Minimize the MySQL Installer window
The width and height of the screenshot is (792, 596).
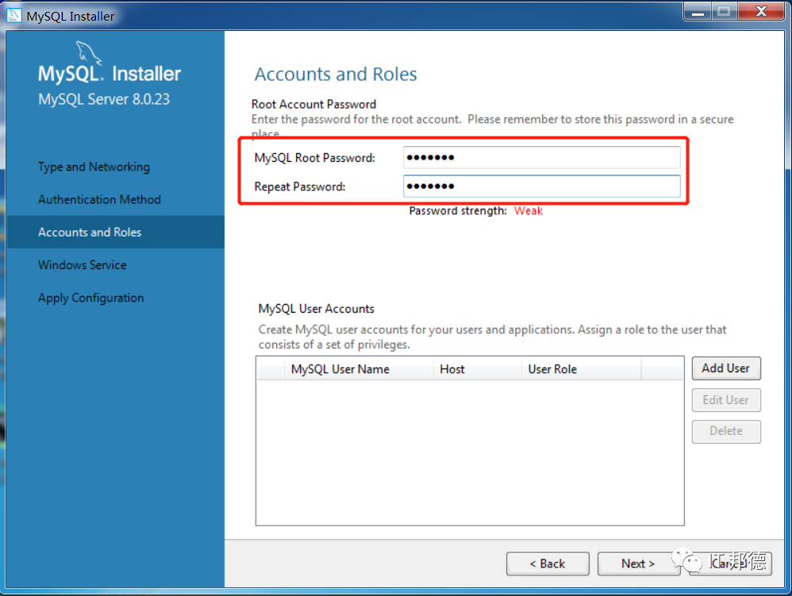(x=698, y=11)
